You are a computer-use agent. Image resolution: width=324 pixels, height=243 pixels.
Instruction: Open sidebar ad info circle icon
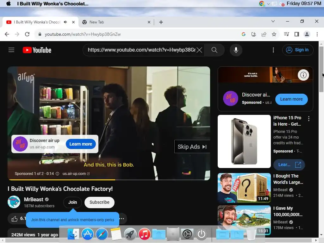click(x=303, y=75)
